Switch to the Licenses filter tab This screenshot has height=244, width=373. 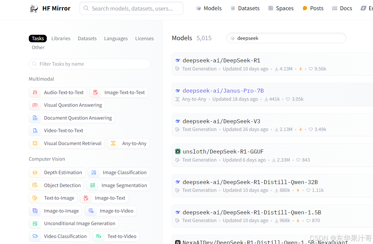point(145,38)
